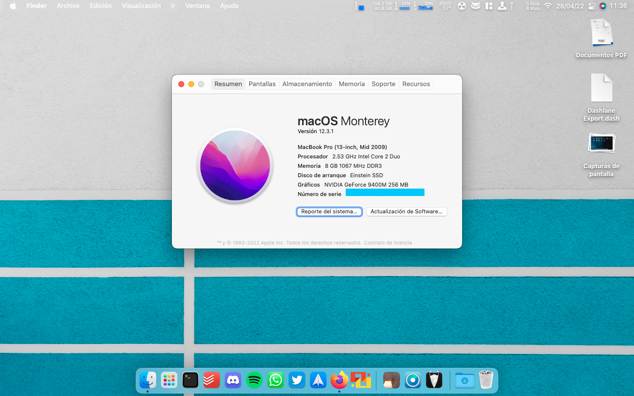Open Finder from the Dock
Screen dimensions: 634x396
click(x=148, y=380)
